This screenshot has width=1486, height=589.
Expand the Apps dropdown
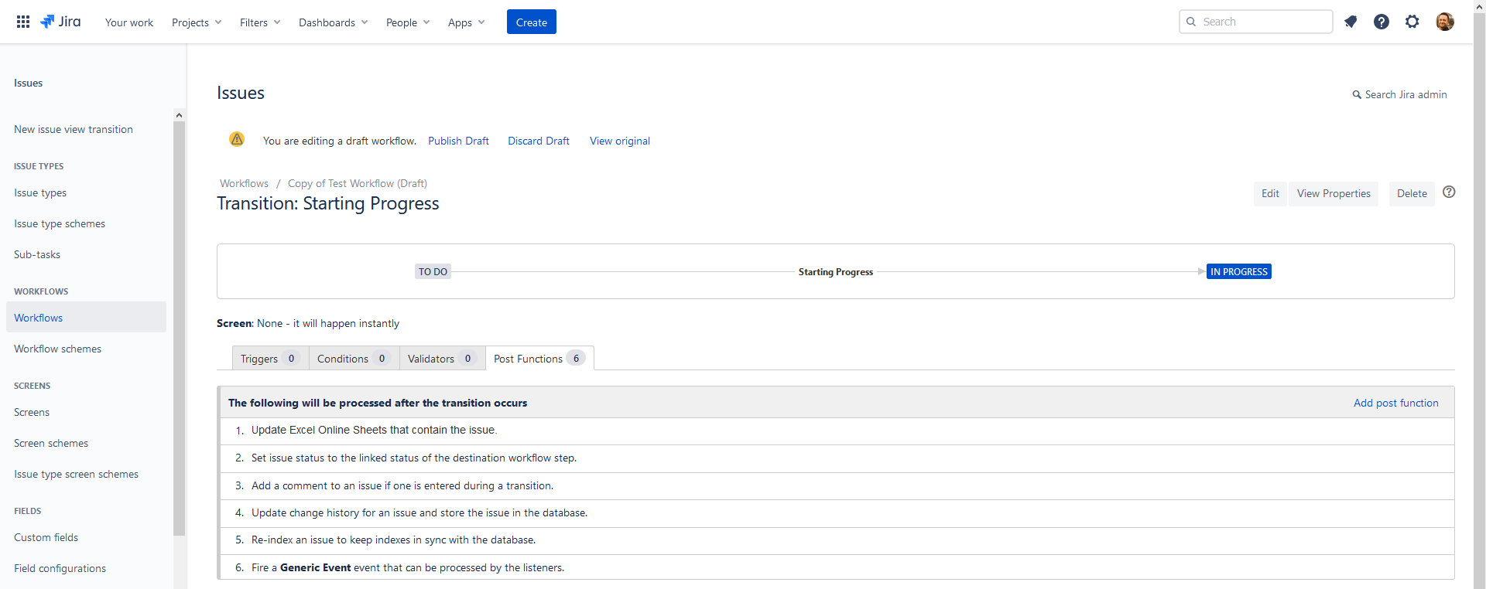(x=466, y=22)
